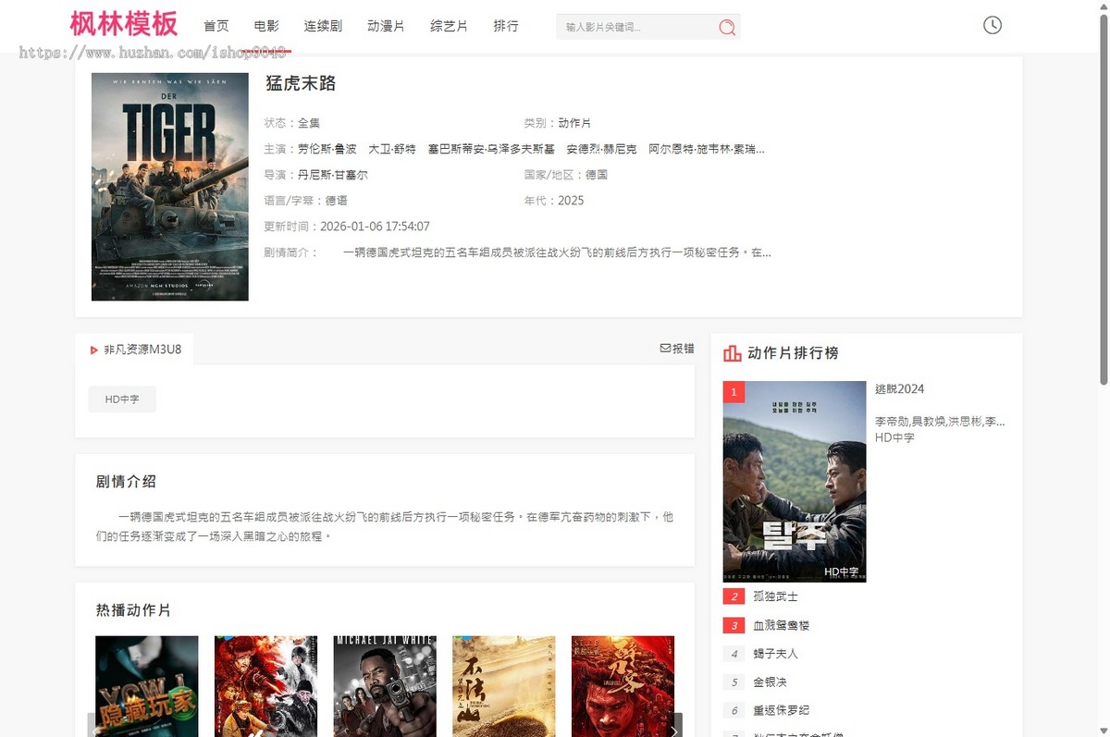Click the search magnifier icon
This screenshot has width=1110, height=737.
(x=727, y=28)
